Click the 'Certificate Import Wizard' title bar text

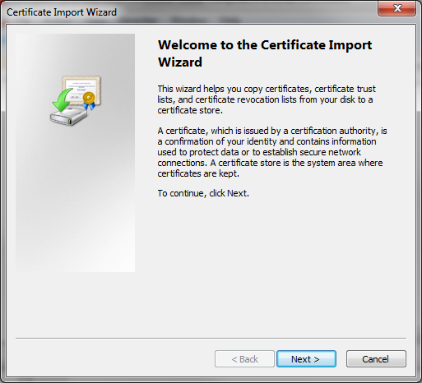pyautogui.click(x=62, y=12)
